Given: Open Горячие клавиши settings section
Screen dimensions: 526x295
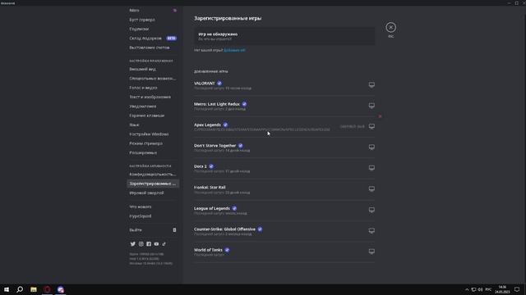Looking at the screenshot, I should click(153, 116).
